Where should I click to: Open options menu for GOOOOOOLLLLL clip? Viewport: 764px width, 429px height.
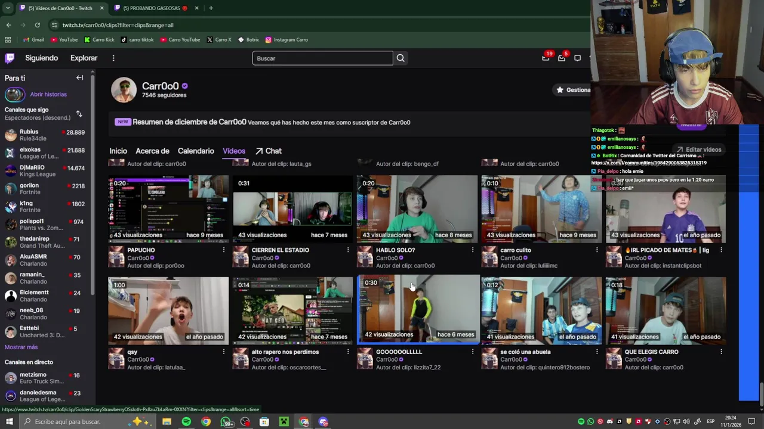(473, 352)
